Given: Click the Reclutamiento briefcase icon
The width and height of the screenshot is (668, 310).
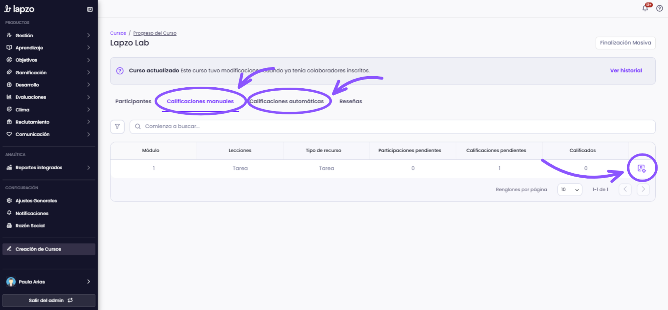Looking at the screenshot, I should pos(9,122).
